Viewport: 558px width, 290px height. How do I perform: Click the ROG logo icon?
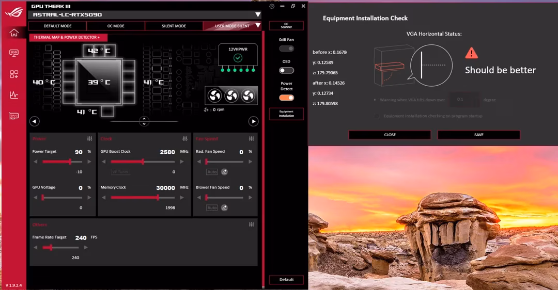[x=14, y=12]
